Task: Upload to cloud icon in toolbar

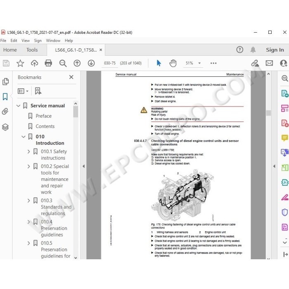Action: (x=34, y=63)
